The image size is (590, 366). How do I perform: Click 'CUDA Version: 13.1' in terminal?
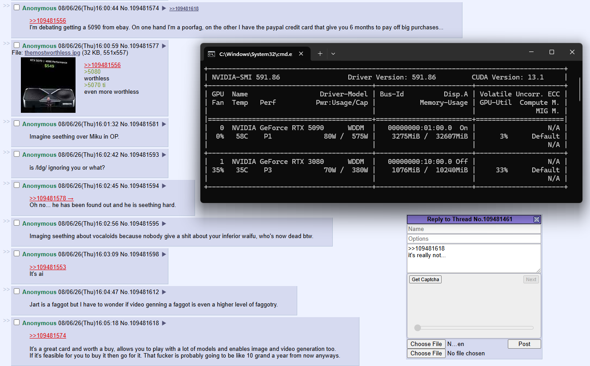click(x=507, y=77)
